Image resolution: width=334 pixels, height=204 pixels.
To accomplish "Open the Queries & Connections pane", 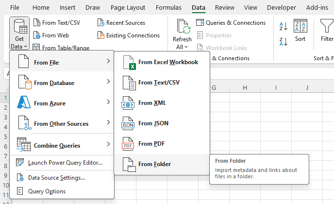I will point(231,23).
